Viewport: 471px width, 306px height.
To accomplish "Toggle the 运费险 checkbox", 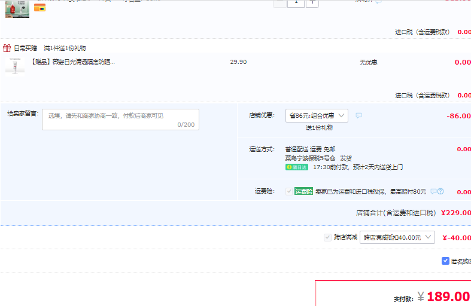I will (x=289, y=191).
